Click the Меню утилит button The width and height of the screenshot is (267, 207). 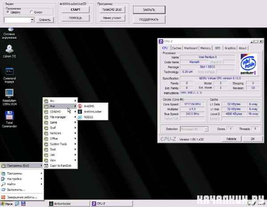tap(112, 18)
